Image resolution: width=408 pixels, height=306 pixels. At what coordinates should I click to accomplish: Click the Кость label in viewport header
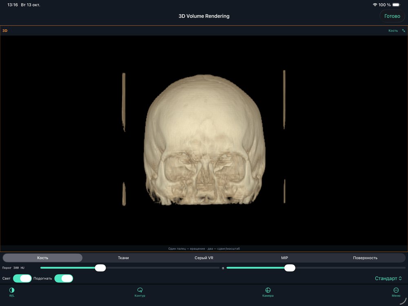coord(393,31)
